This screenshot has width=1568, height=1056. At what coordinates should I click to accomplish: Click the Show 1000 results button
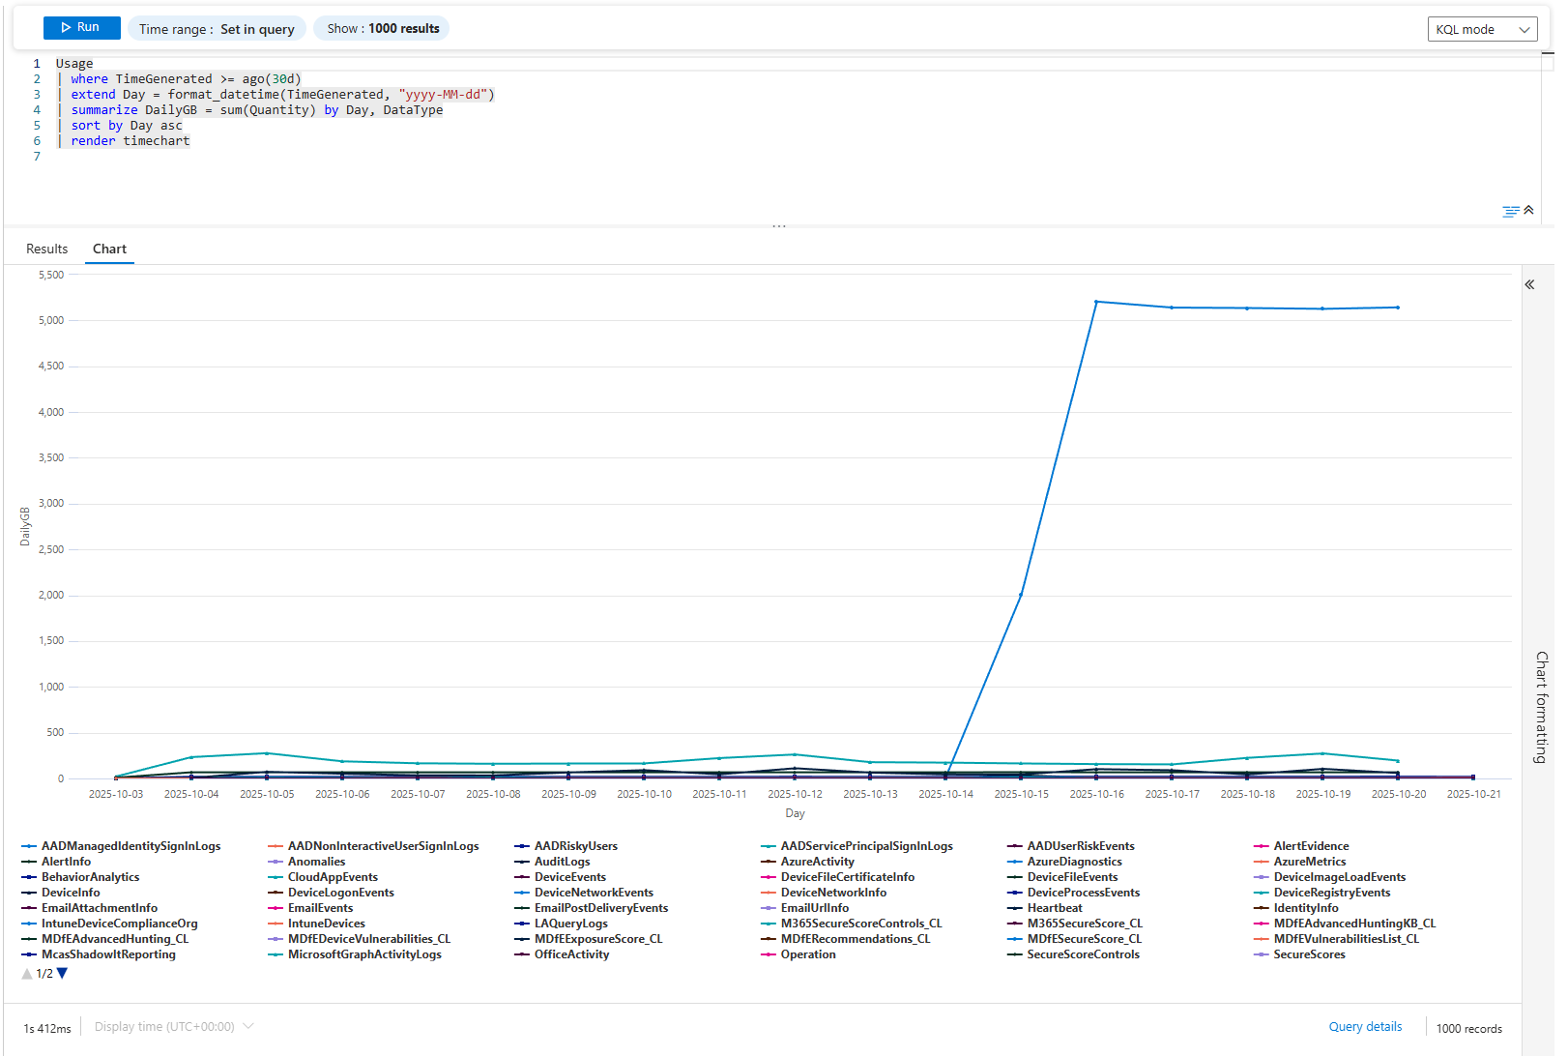pyautogui.click(x=382, y=29)
